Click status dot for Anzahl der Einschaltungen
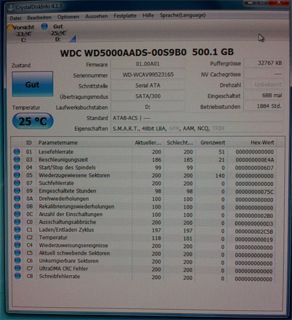292x320 pixels. 17,214
